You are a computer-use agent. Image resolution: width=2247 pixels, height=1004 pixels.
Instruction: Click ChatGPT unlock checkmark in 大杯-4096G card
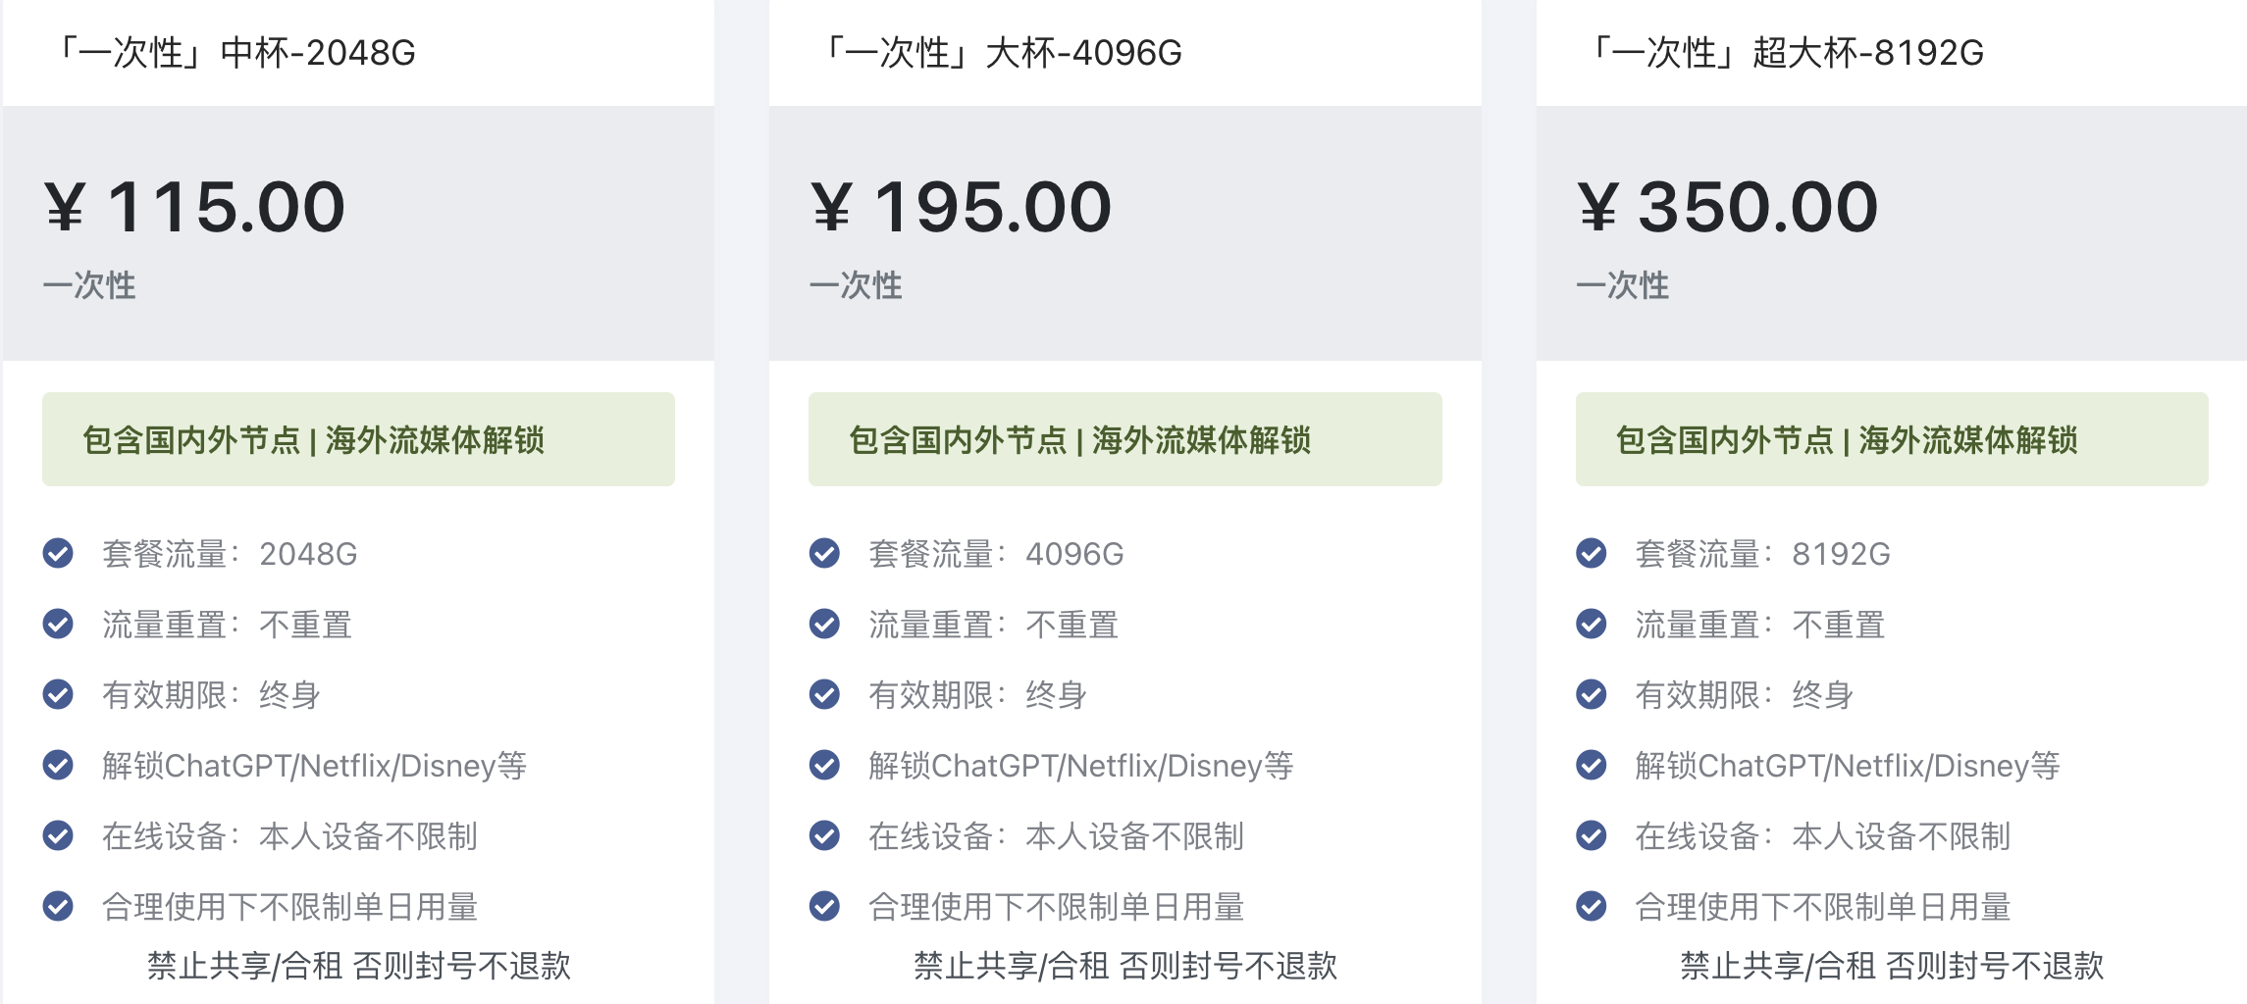(824, 766)
